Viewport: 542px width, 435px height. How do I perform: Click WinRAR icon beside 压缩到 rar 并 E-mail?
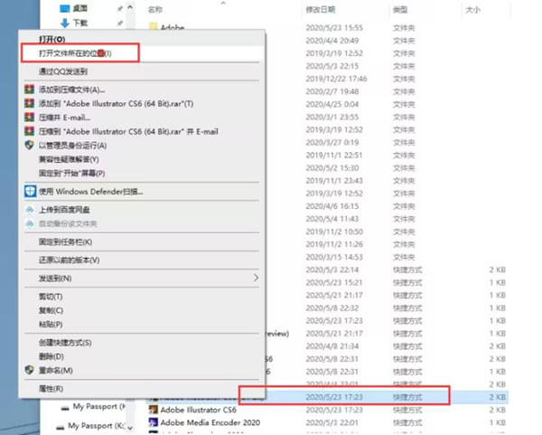coord(30,131)
